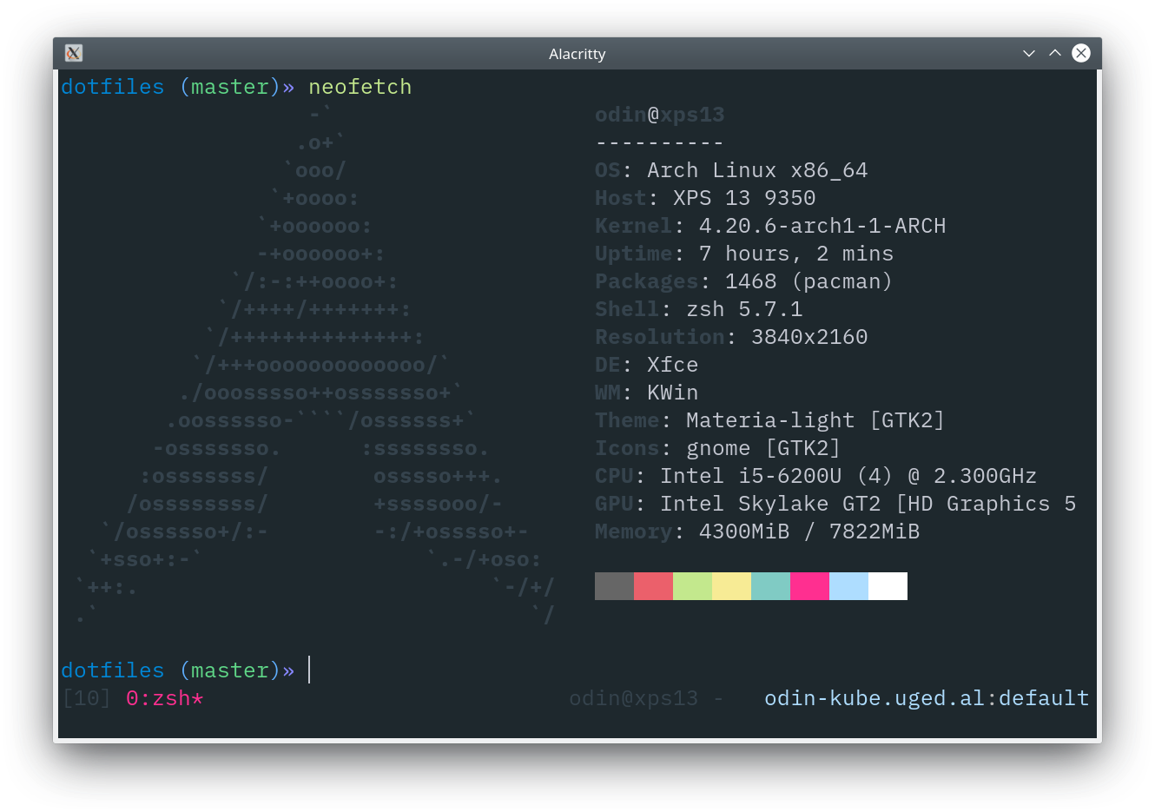1155x812 pixels.
Task: Click the Shell line zsh 5.7.1
Action: coord(699,309)
